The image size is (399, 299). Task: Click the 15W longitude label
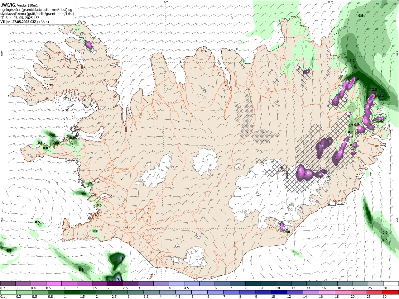click(330, 2)
